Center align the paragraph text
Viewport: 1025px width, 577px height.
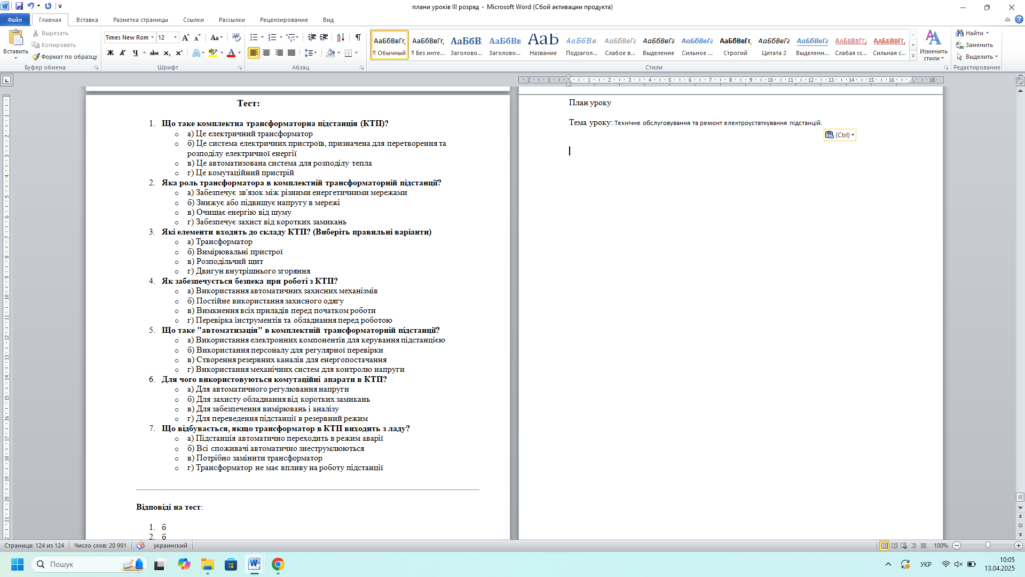click(266, 53)
